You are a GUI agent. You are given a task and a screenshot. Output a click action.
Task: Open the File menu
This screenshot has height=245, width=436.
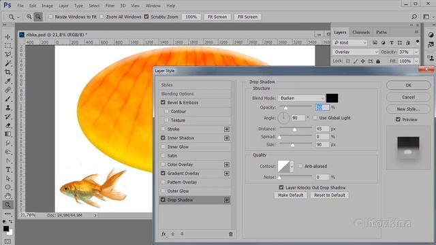(x=20, y=5)
